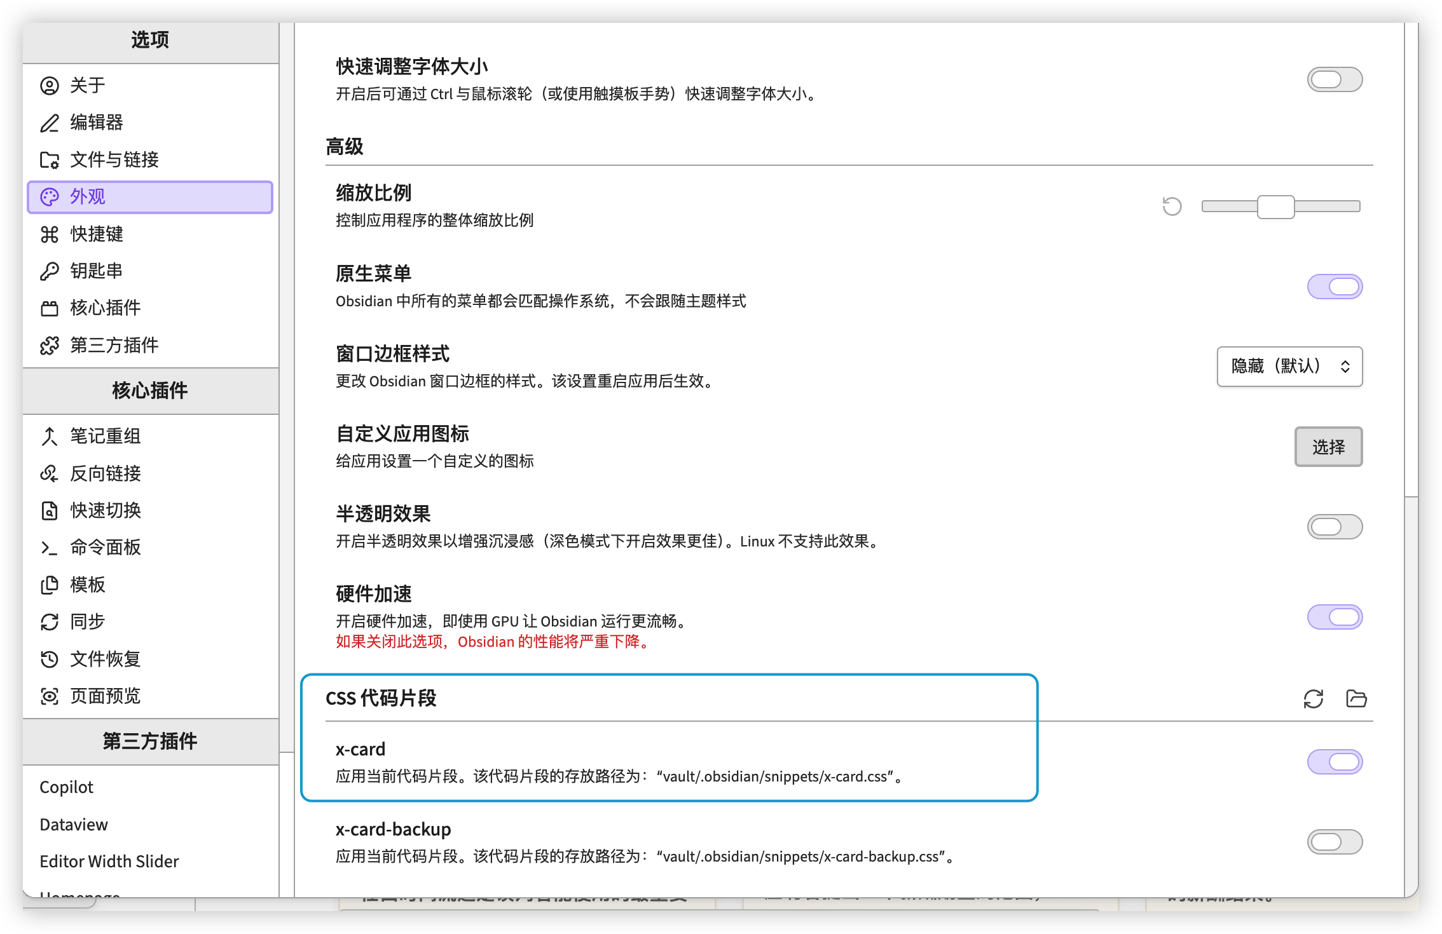1442x934 pixels.
Task: Switch to 文件与链接 settings tab
Action: [x=114, y=159]
